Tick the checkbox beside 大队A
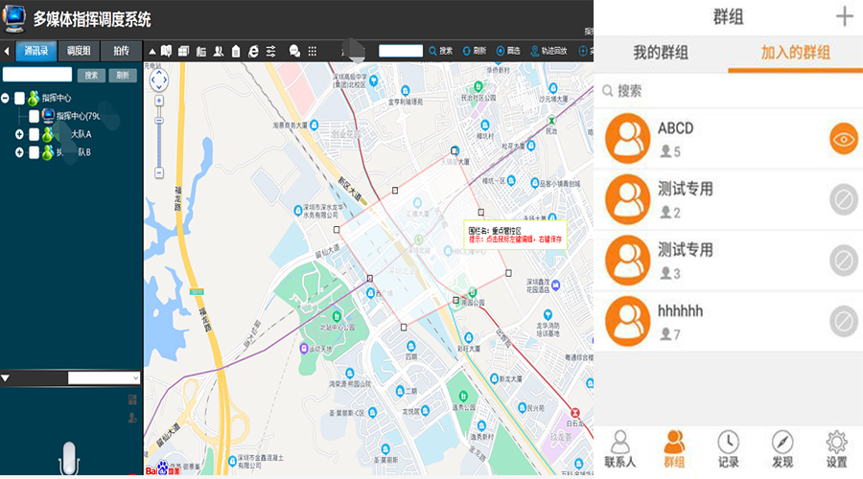This screenshot has width=863, height=479. tap(34, 134)
